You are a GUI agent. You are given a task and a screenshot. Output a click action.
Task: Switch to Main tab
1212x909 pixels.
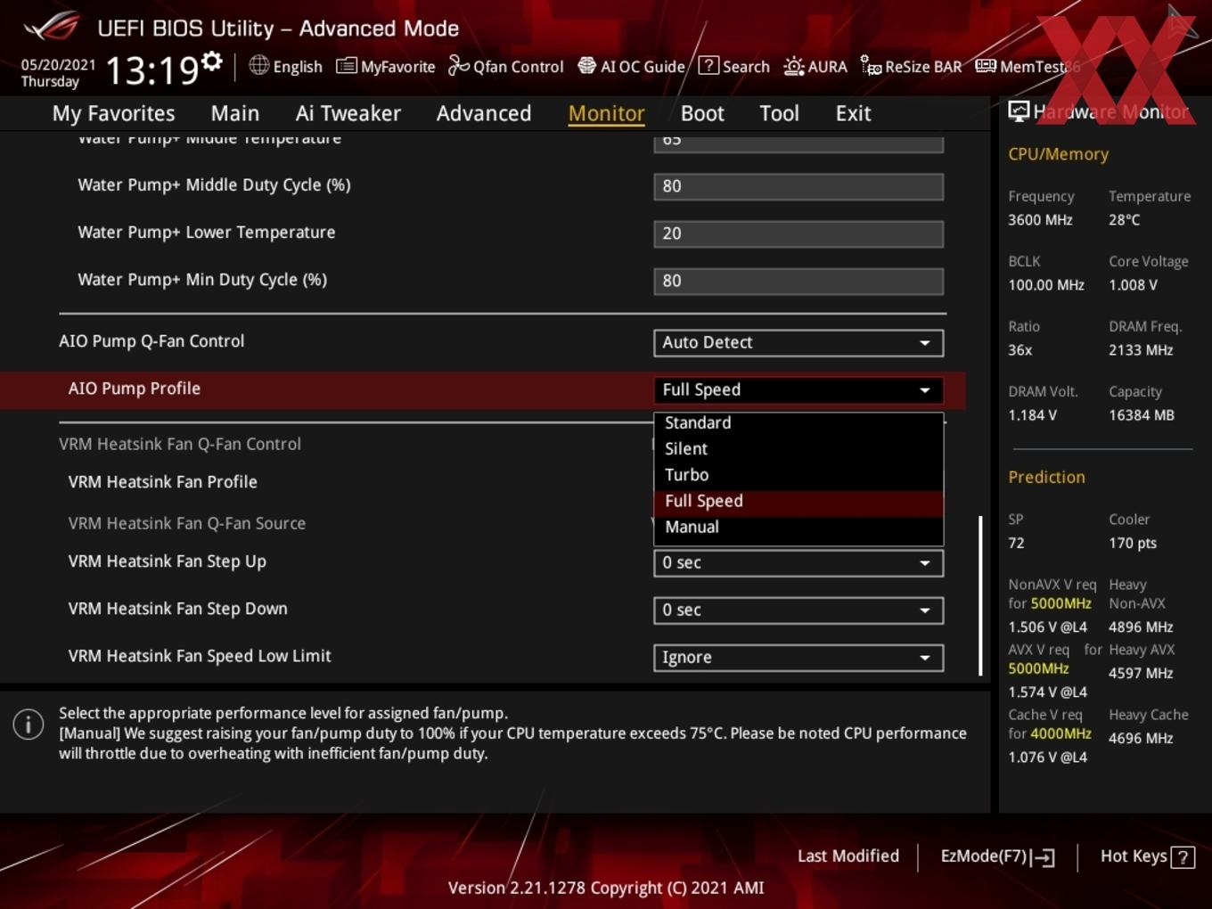[235, 113]
